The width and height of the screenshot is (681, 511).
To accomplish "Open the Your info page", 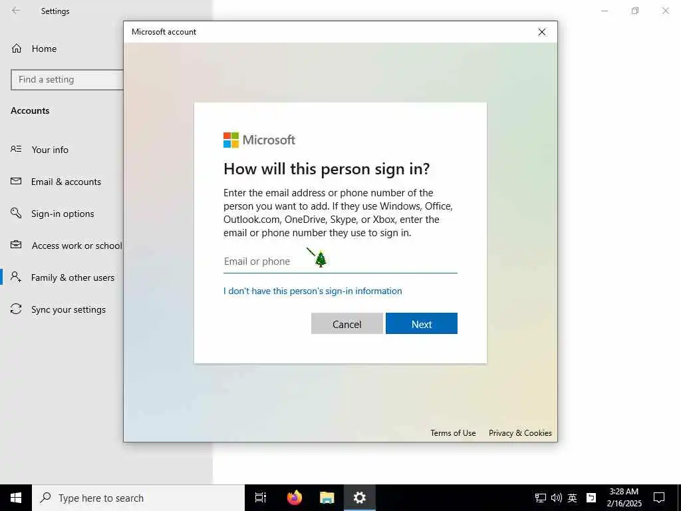I will click(x=50, y=150).
